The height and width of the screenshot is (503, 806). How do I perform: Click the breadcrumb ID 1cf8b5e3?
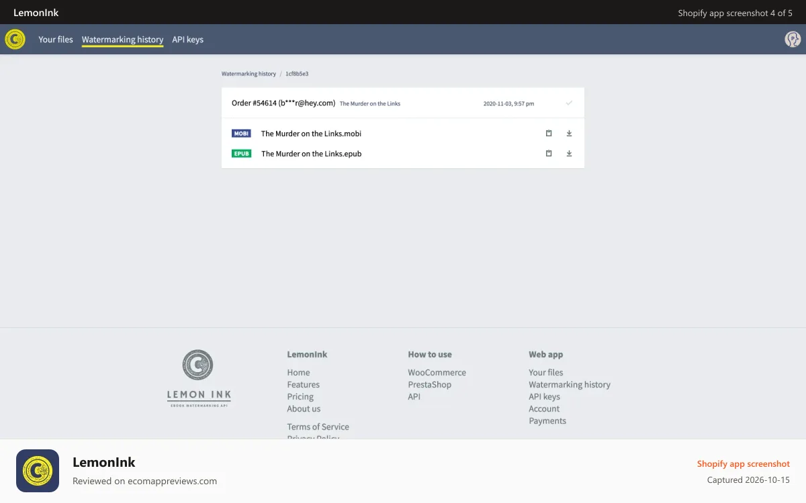click(x=297, y=74)
